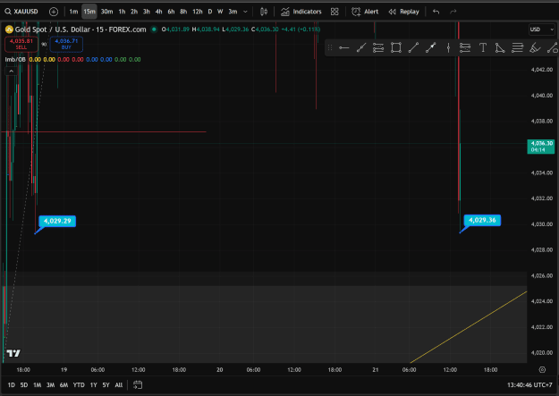Switch to the 1m timeframe
The image size is (559, 396).
point(73,12)
